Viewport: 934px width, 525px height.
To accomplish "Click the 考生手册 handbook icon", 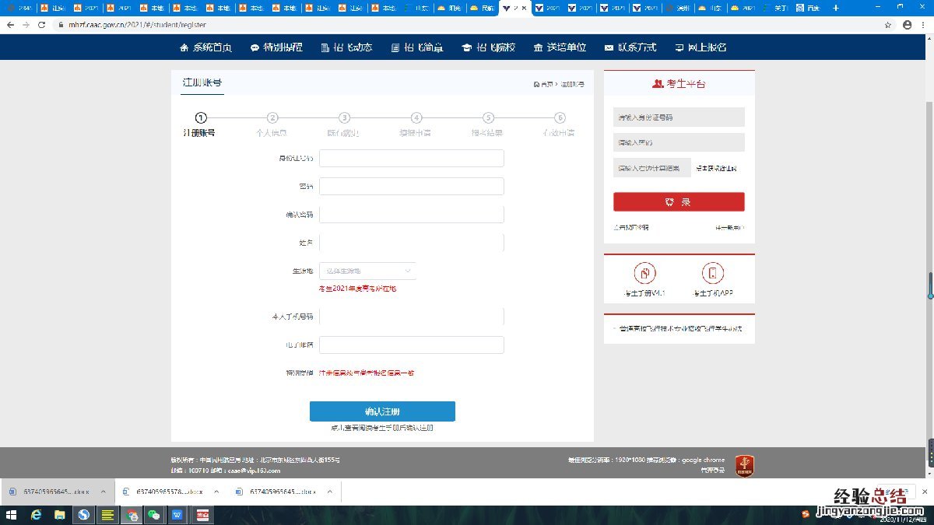I will pos(644,273).
